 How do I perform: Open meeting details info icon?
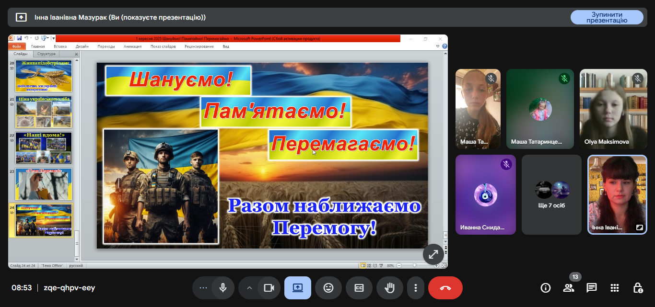tap(545, 288)
